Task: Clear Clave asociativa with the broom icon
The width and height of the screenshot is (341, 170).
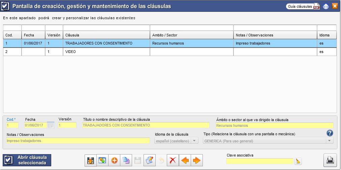Action: tap(298, 161)
